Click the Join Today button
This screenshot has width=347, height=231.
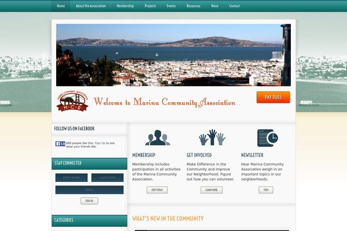(157, 190)
